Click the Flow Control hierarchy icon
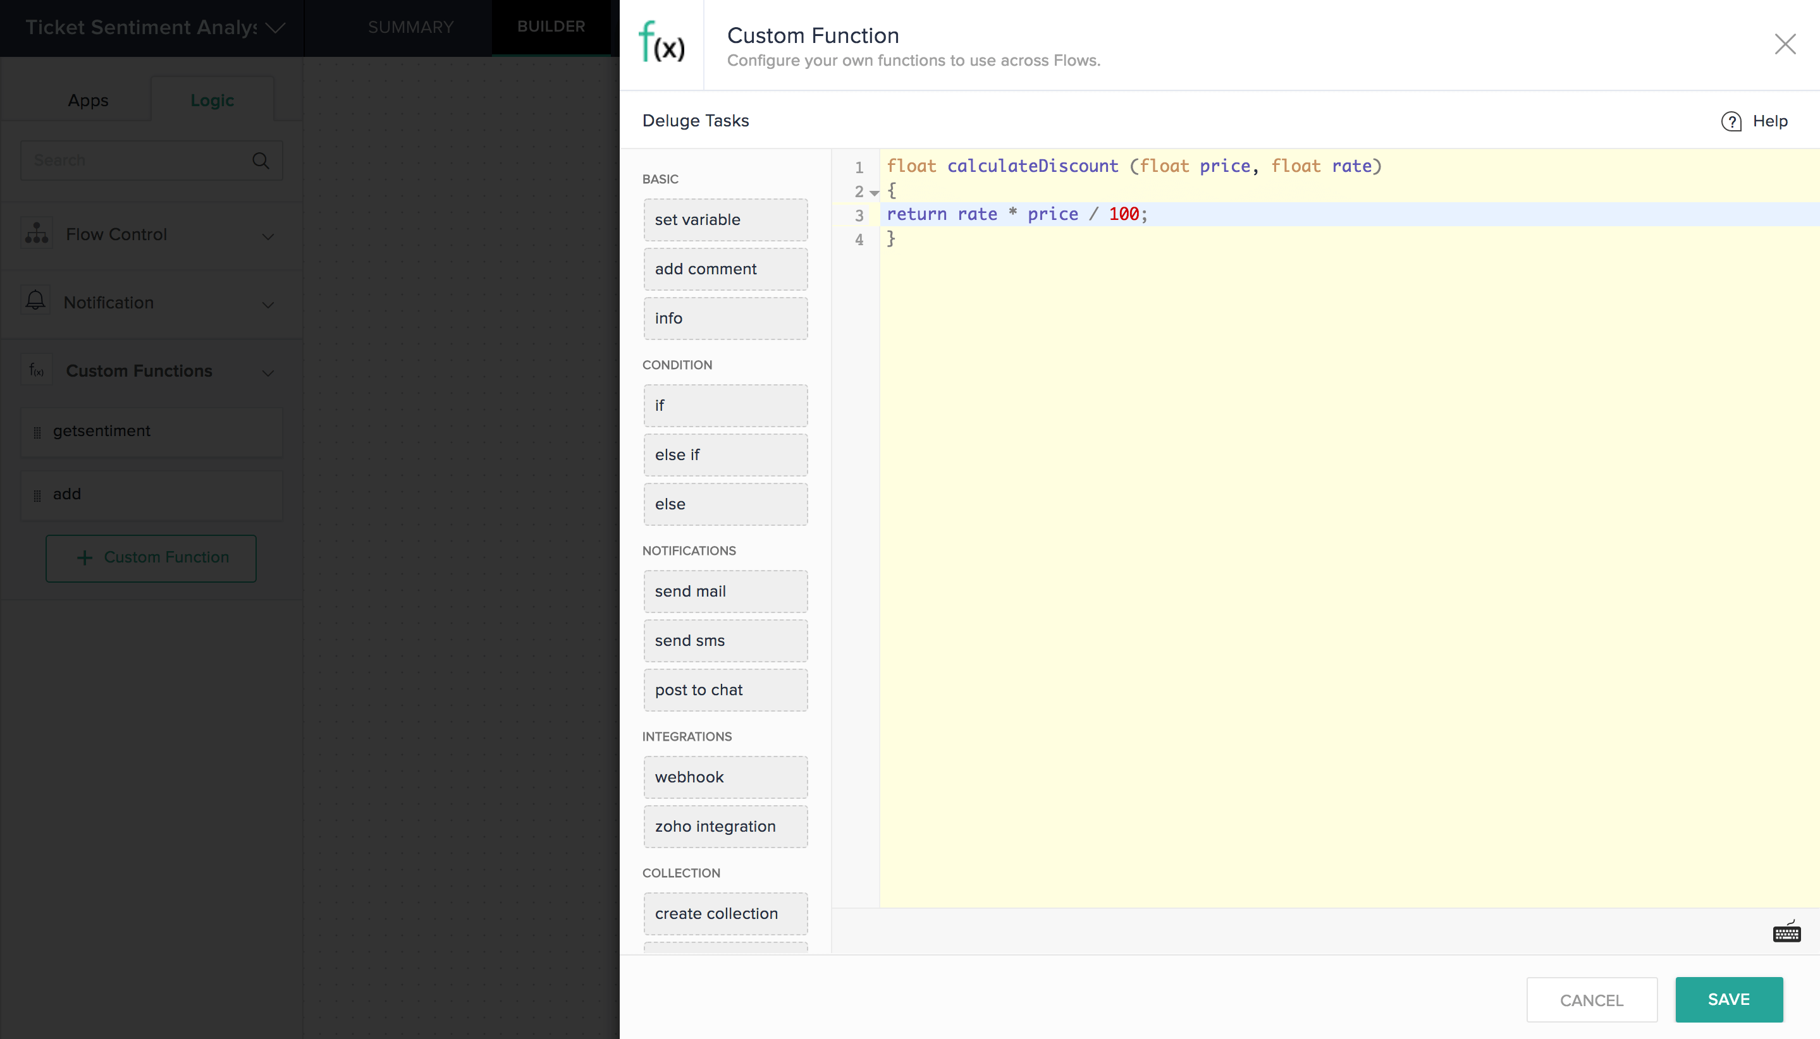This screenshot has width=1820, height=1039. (37, 233)
